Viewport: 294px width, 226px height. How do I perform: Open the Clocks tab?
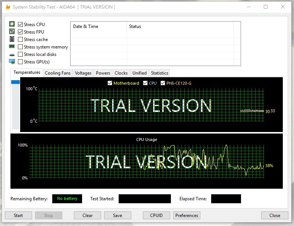click(121, 73)
